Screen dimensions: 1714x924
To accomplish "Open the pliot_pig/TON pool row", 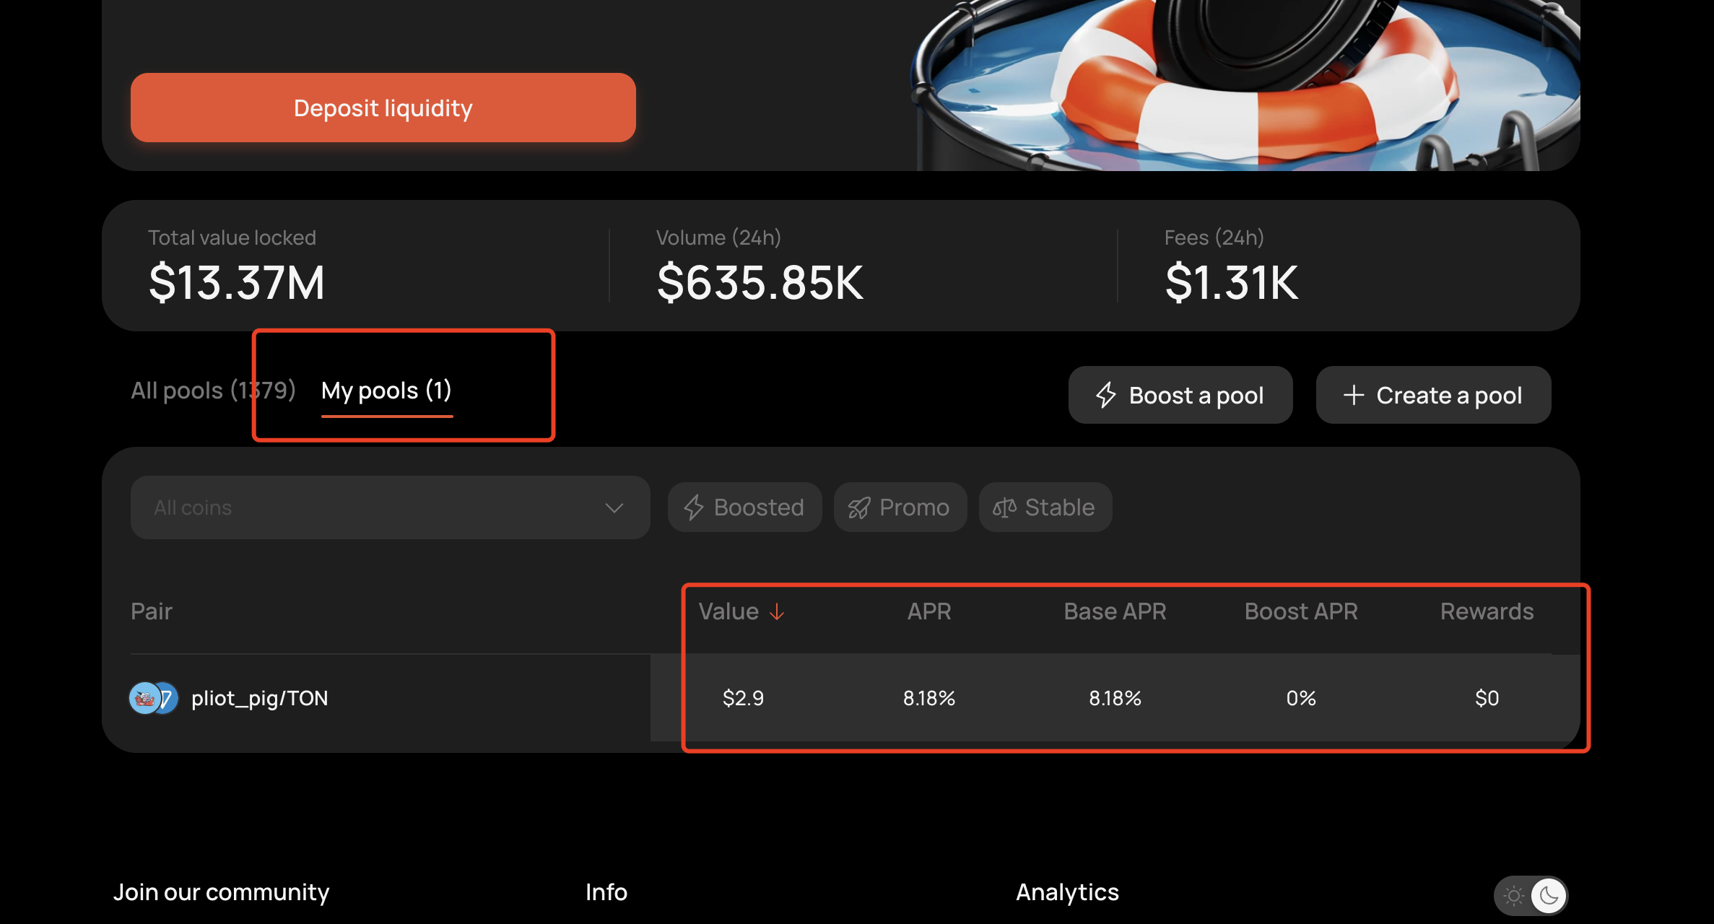I will click(841, 698).
